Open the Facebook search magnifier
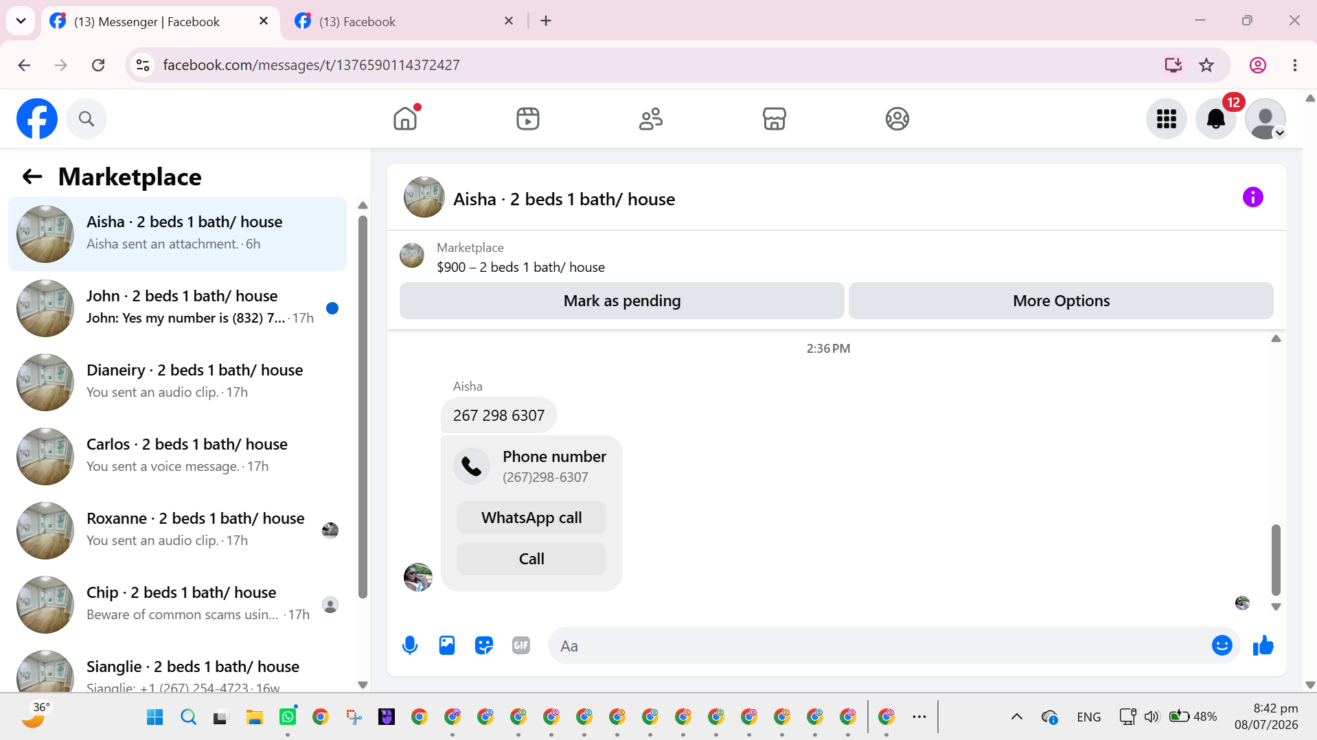This screenshot has width=1317, height=740. click(87, 119)
